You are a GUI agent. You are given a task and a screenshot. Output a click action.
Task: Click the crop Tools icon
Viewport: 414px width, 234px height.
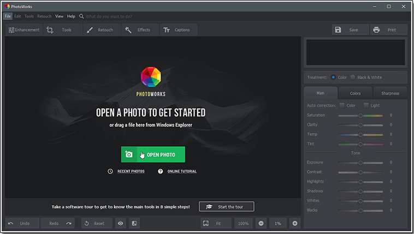click(x=50, y=30)
